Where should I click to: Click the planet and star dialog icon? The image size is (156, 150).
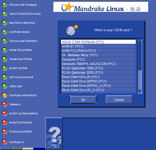coord(71,30)
